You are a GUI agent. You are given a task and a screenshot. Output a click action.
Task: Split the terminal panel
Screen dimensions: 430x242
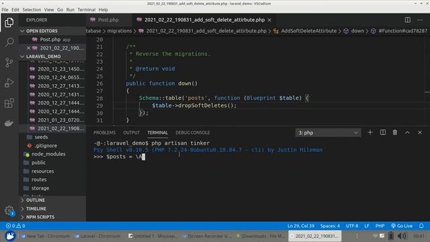pos(383,132)
